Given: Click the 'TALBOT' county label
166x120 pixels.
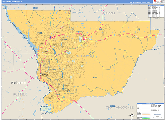Looking at the screenshot, I should pos(157,18).
